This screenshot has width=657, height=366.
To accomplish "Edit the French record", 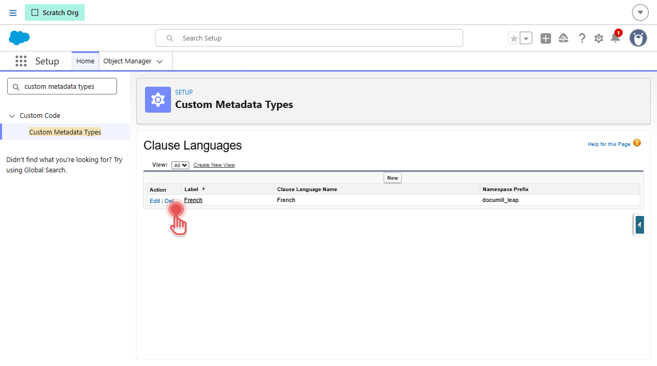I will 155,201.
